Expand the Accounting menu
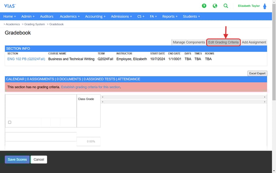Image resolution: width=276 pixels, height=173 pixels. click(95, 16)
